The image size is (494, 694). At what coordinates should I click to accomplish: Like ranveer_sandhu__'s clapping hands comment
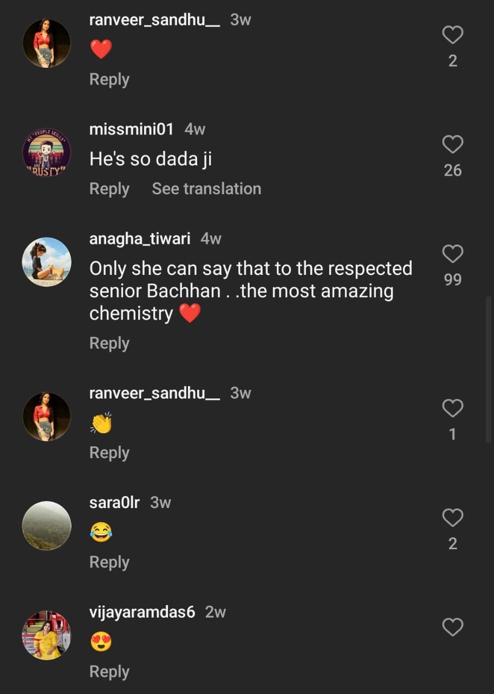452,409
